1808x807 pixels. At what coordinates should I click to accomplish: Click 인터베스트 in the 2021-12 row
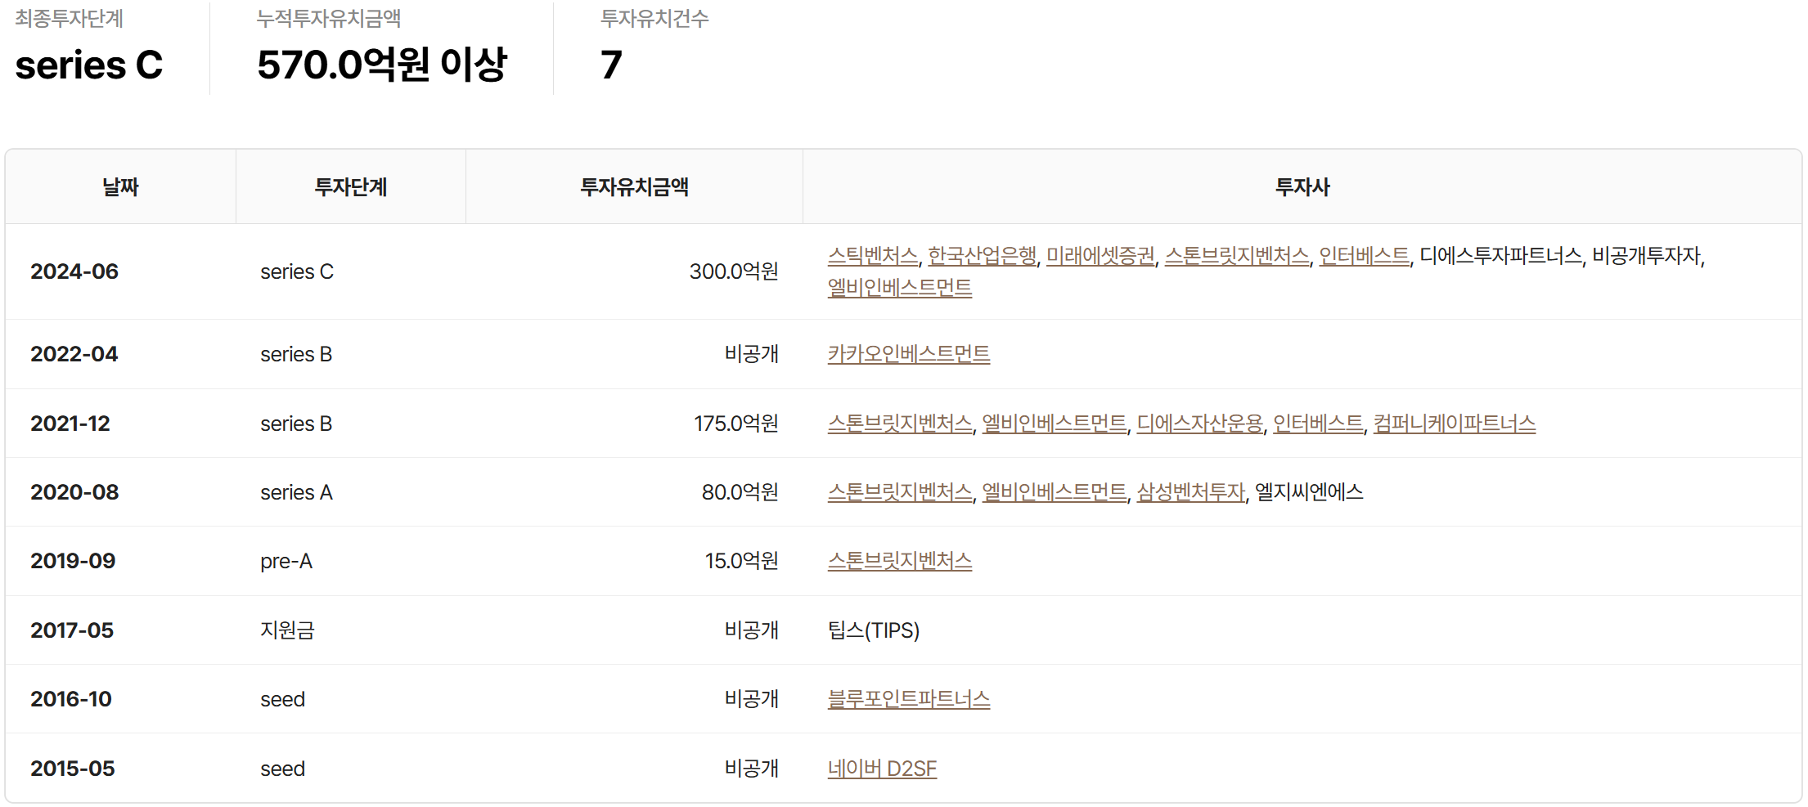coord(1318,424)
